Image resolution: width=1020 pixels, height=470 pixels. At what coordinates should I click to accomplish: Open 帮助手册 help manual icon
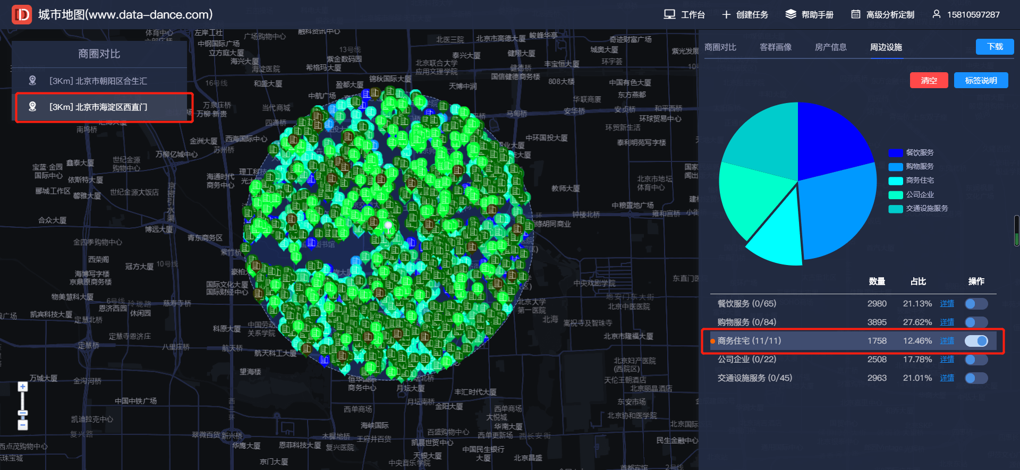(x=790, y=14)
